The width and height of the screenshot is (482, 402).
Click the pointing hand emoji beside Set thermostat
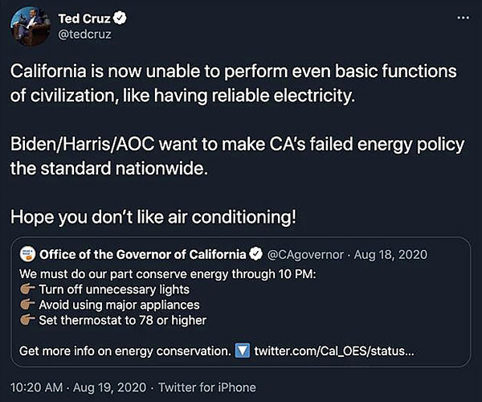[27, 320]
